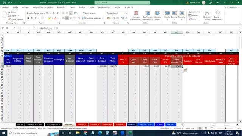Click the Autosuma sigma icon

pos(190,12)
